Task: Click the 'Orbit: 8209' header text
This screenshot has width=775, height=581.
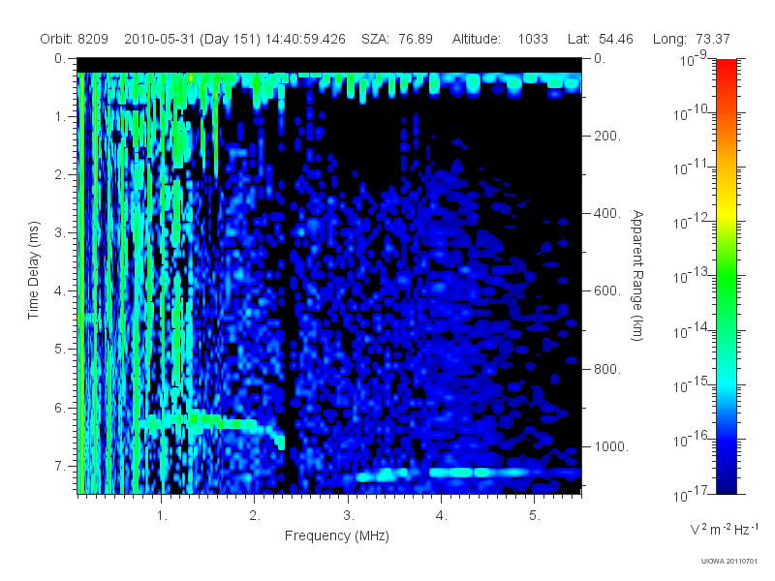Action: 75,39
